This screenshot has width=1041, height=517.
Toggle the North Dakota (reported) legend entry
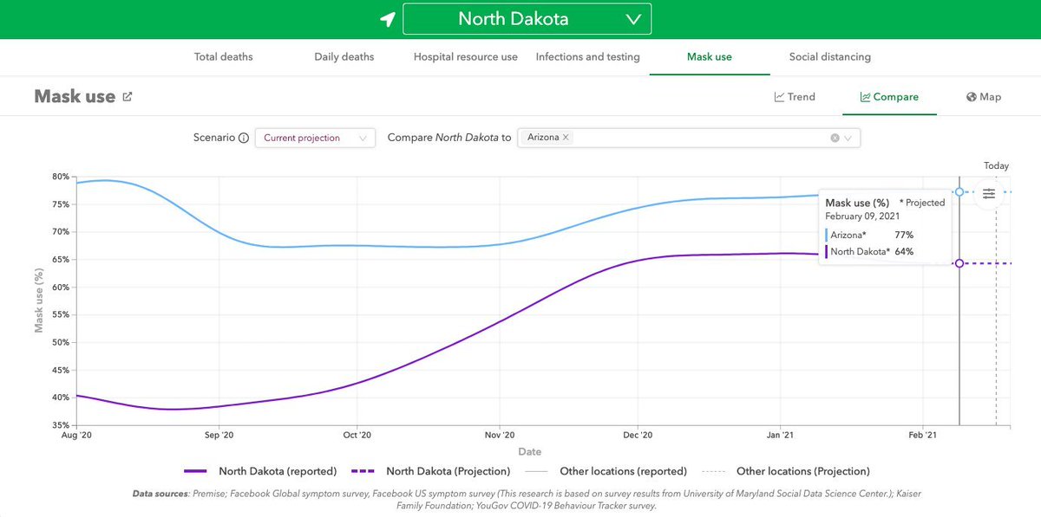[x=278, y=471]
